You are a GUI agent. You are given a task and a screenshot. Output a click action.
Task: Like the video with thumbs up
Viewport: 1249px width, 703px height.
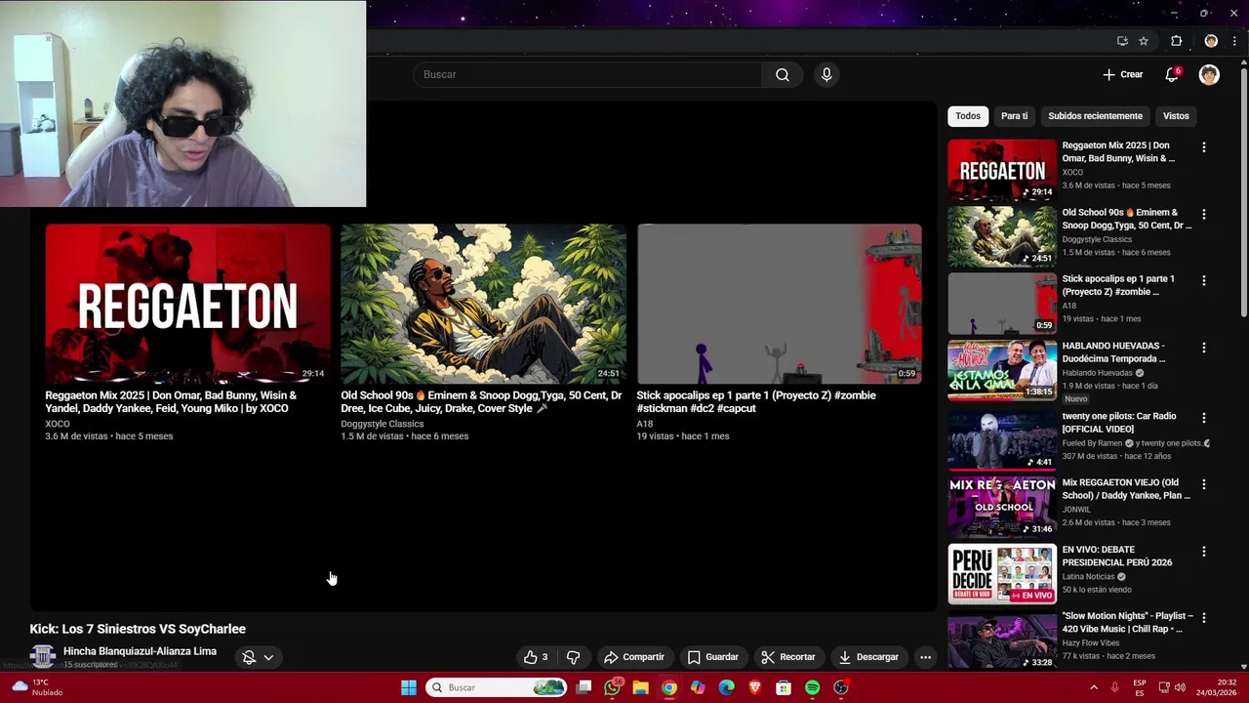(x=536, y=657)
